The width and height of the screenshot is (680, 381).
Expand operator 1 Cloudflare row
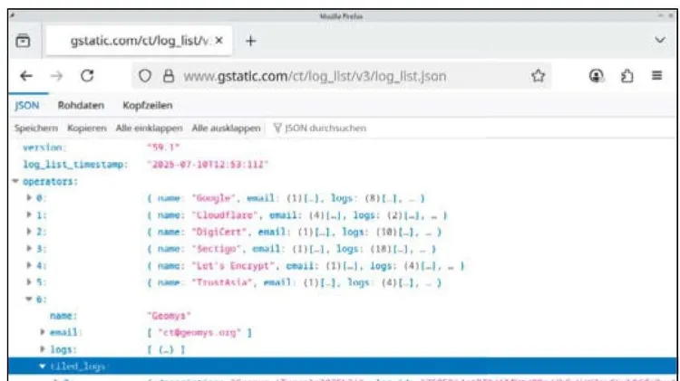coord(29,214)
